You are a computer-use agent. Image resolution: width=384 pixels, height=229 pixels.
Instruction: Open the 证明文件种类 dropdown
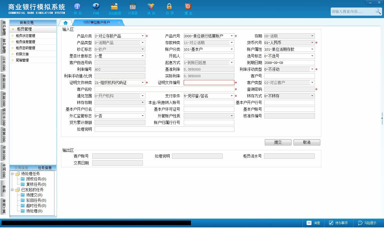click(x=143, y=83)
